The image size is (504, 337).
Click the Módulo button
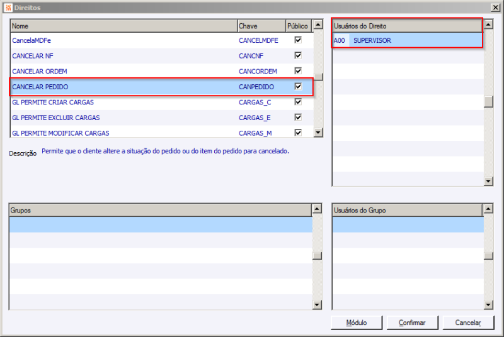(x=357, y=323)
